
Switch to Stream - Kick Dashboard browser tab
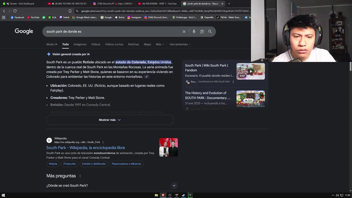click(22, 4)
